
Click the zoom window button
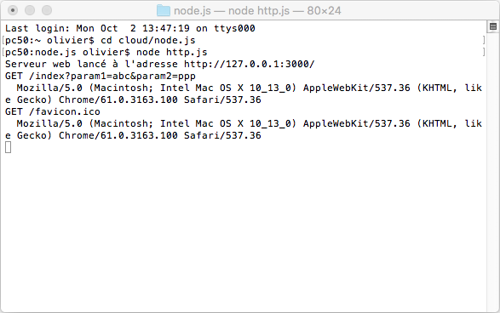47,10
